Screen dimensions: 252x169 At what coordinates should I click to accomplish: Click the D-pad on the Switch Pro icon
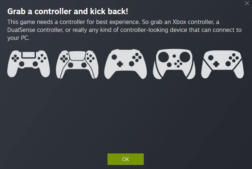pos(216,64)
